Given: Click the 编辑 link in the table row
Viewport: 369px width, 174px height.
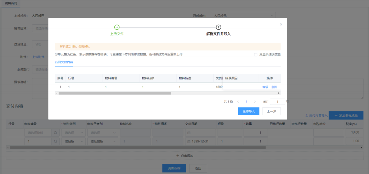Looking at the screenshot, I should tap(265, 87).
